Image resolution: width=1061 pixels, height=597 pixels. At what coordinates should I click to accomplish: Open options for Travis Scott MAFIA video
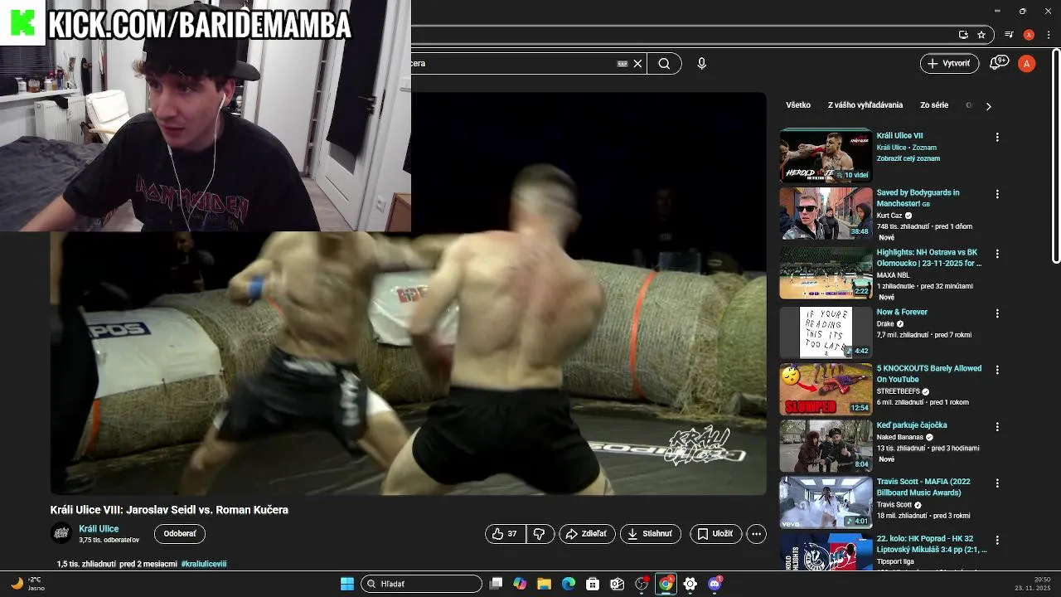pyautogui.click(x=997, y=483)
